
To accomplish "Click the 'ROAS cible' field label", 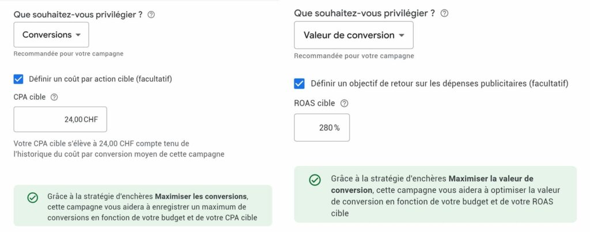I will click(315, 104).
